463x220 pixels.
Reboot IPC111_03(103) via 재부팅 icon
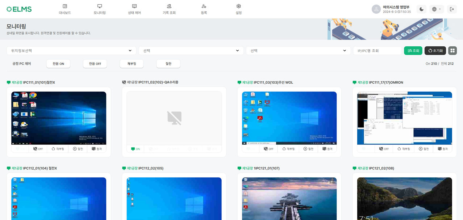tap(288, 149)
